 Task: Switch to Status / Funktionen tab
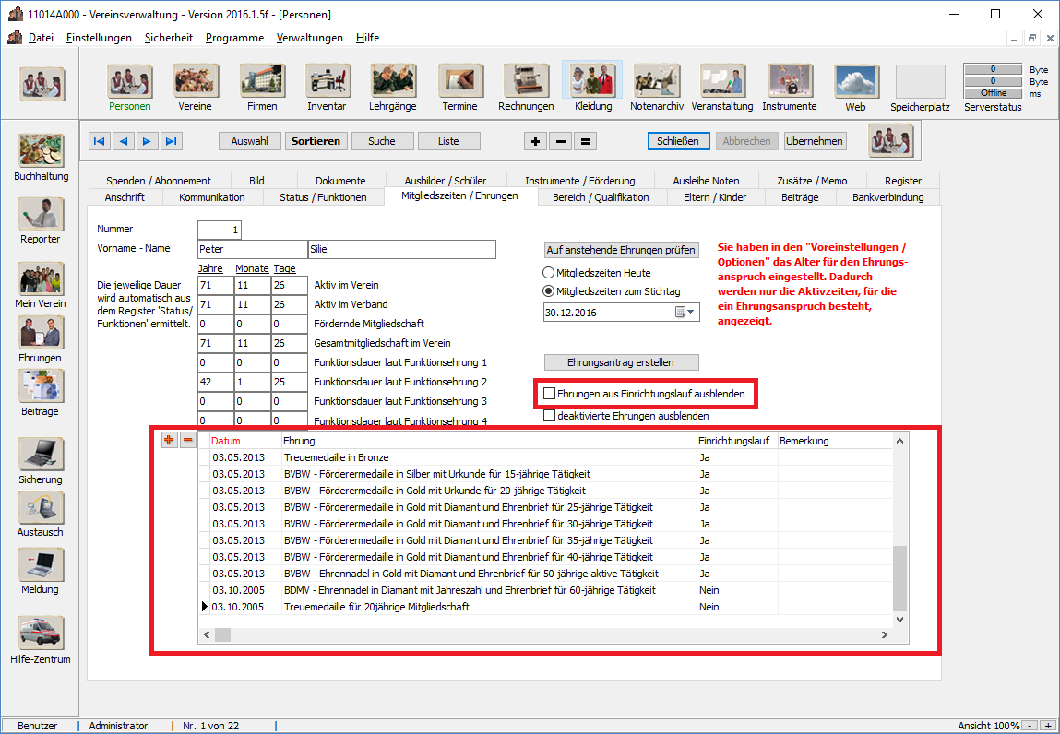pyautogui.click(x=323, y=197)
